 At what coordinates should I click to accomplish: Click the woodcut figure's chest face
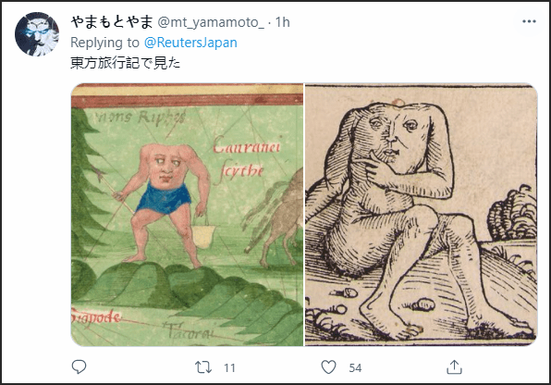pyautogui.click(x=394, y=139)
